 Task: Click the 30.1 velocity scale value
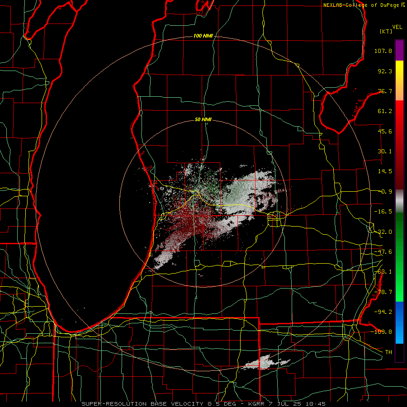[x=385, y=151]
